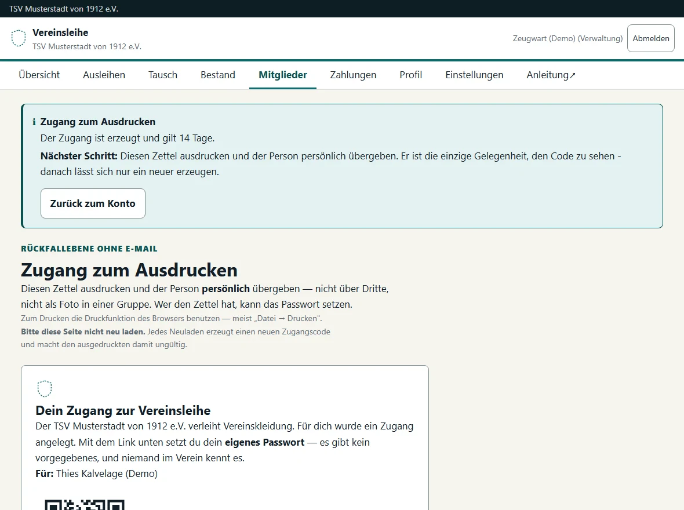Log out with the Abmelden button
The image size is (684, 510).
click(651, 38)
